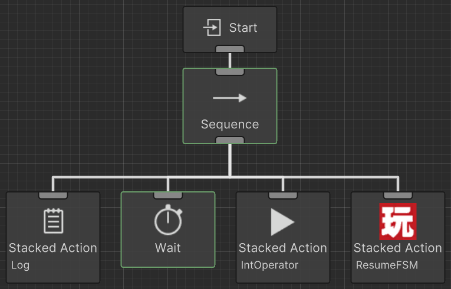451x289 pixels.
Task: Click the Start node output port
Action: coord(230,49)
